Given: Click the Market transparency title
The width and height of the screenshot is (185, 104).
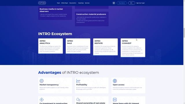Looking at the screenshot, I should tap(49, 85).
